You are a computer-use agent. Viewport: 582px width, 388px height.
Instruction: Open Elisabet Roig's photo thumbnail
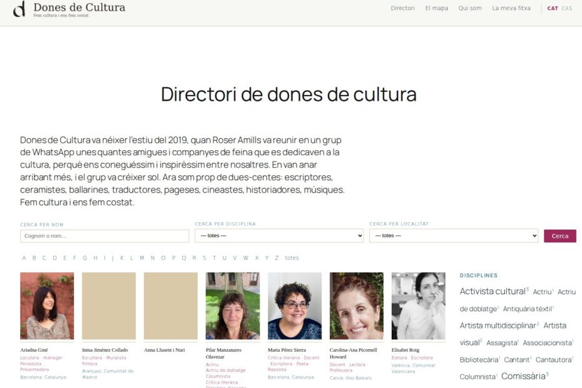418,305
